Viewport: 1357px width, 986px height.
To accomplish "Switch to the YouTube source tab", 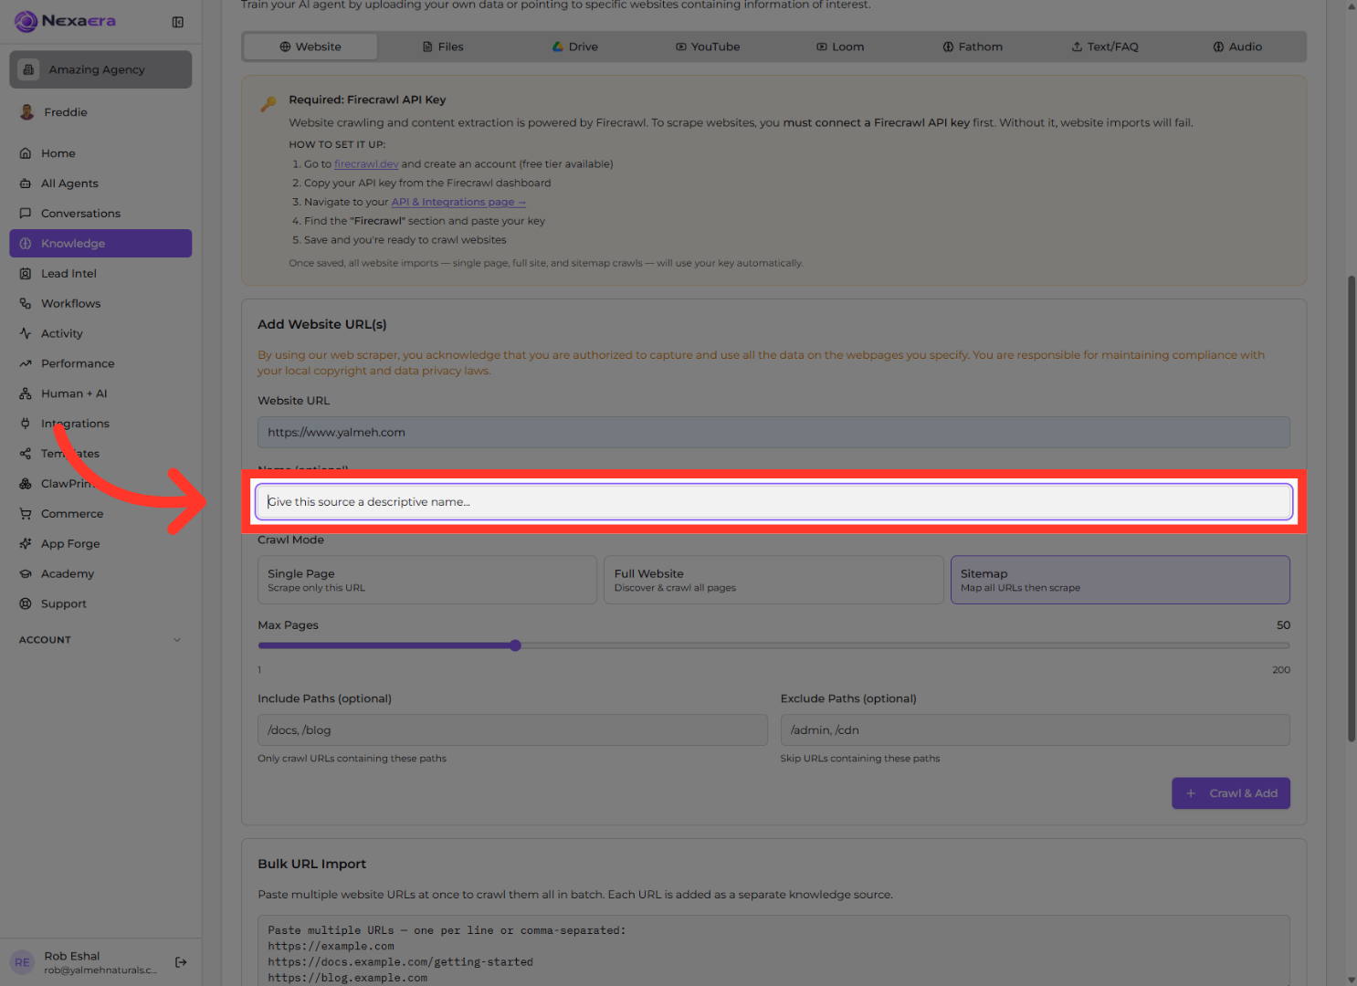I will pos(708,47).
